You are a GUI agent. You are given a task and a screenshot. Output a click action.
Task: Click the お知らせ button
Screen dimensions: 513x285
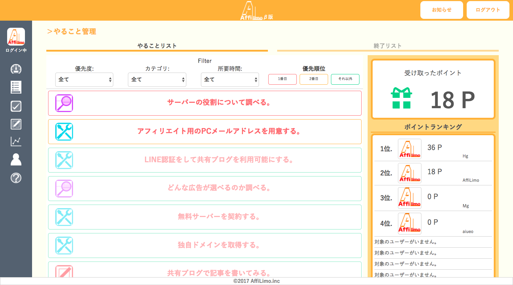tap(441, 10)
